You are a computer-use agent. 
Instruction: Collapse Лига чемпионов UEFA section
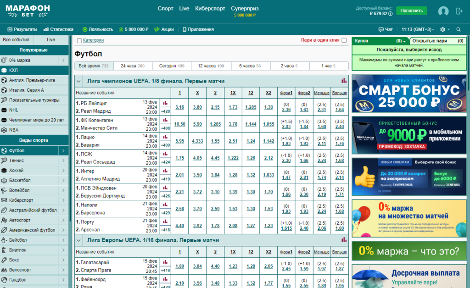pos(78,81)
